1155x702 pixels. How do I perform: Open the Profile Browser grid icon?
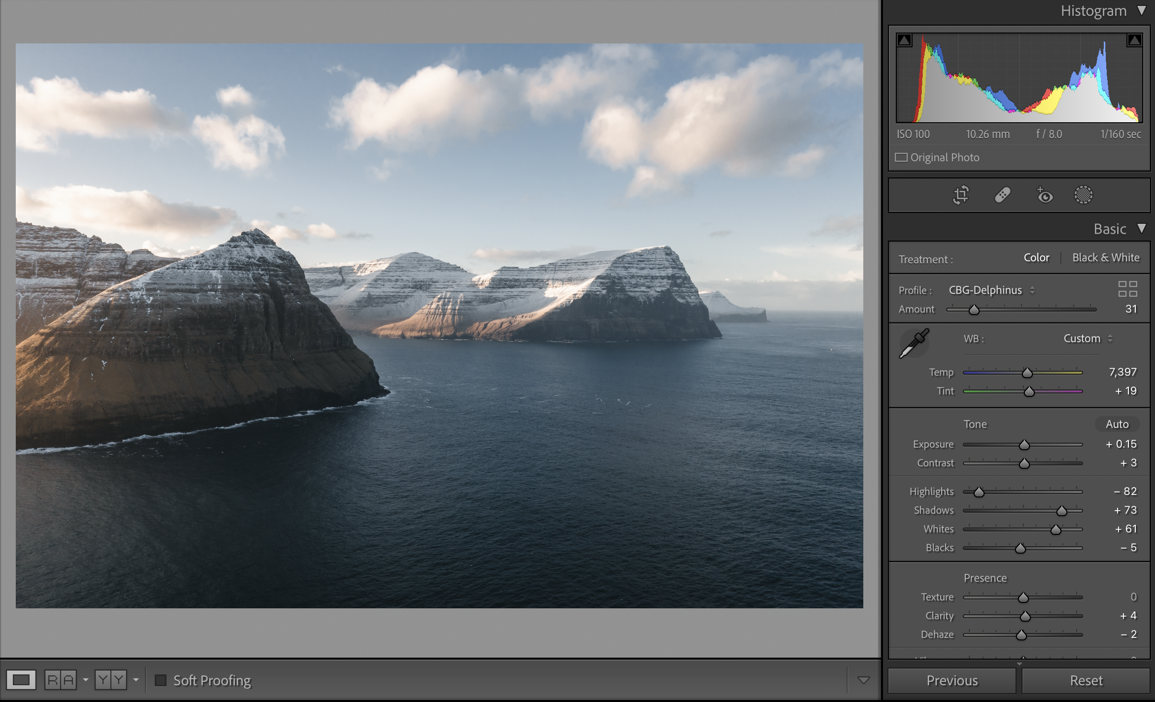pos(1127,289)
